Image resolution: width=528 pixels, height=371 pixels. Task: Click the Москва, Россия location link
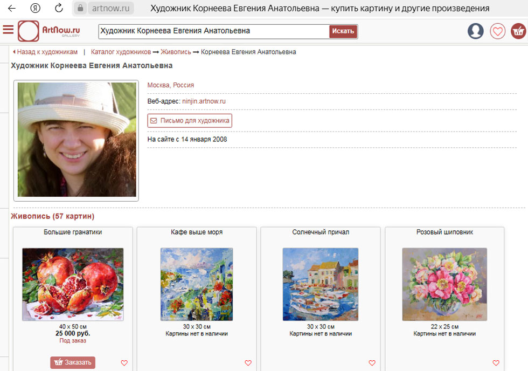pos(170,85)
